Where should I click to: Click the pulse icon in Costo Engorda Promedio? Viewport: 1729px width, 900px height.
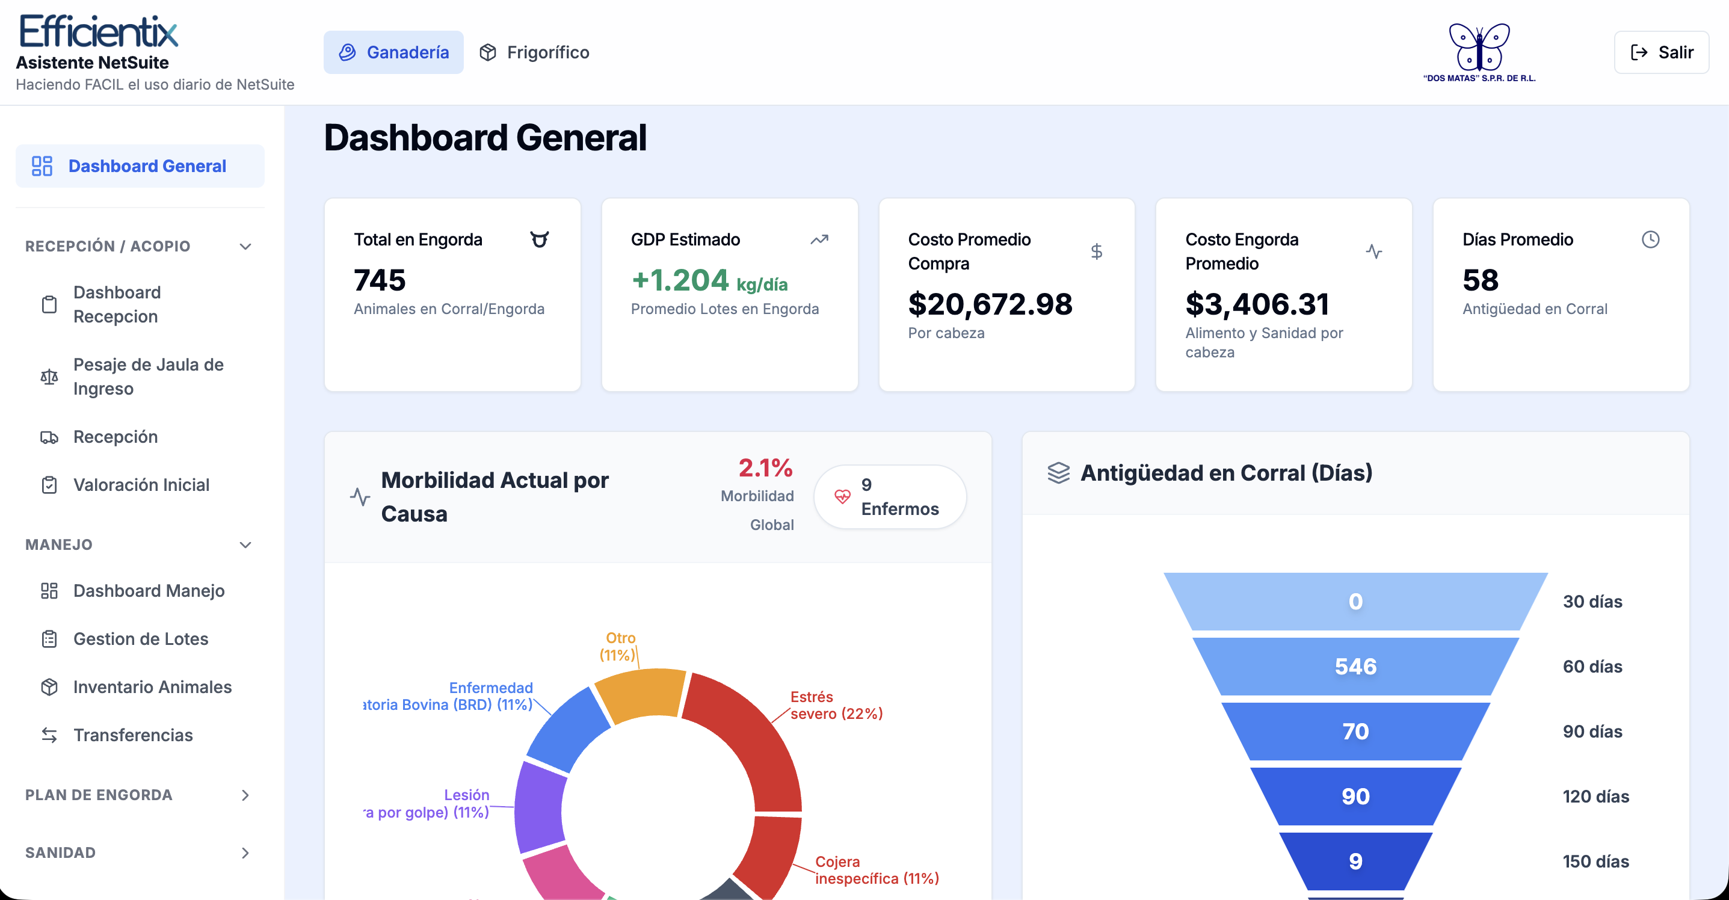click(1374, 251)
